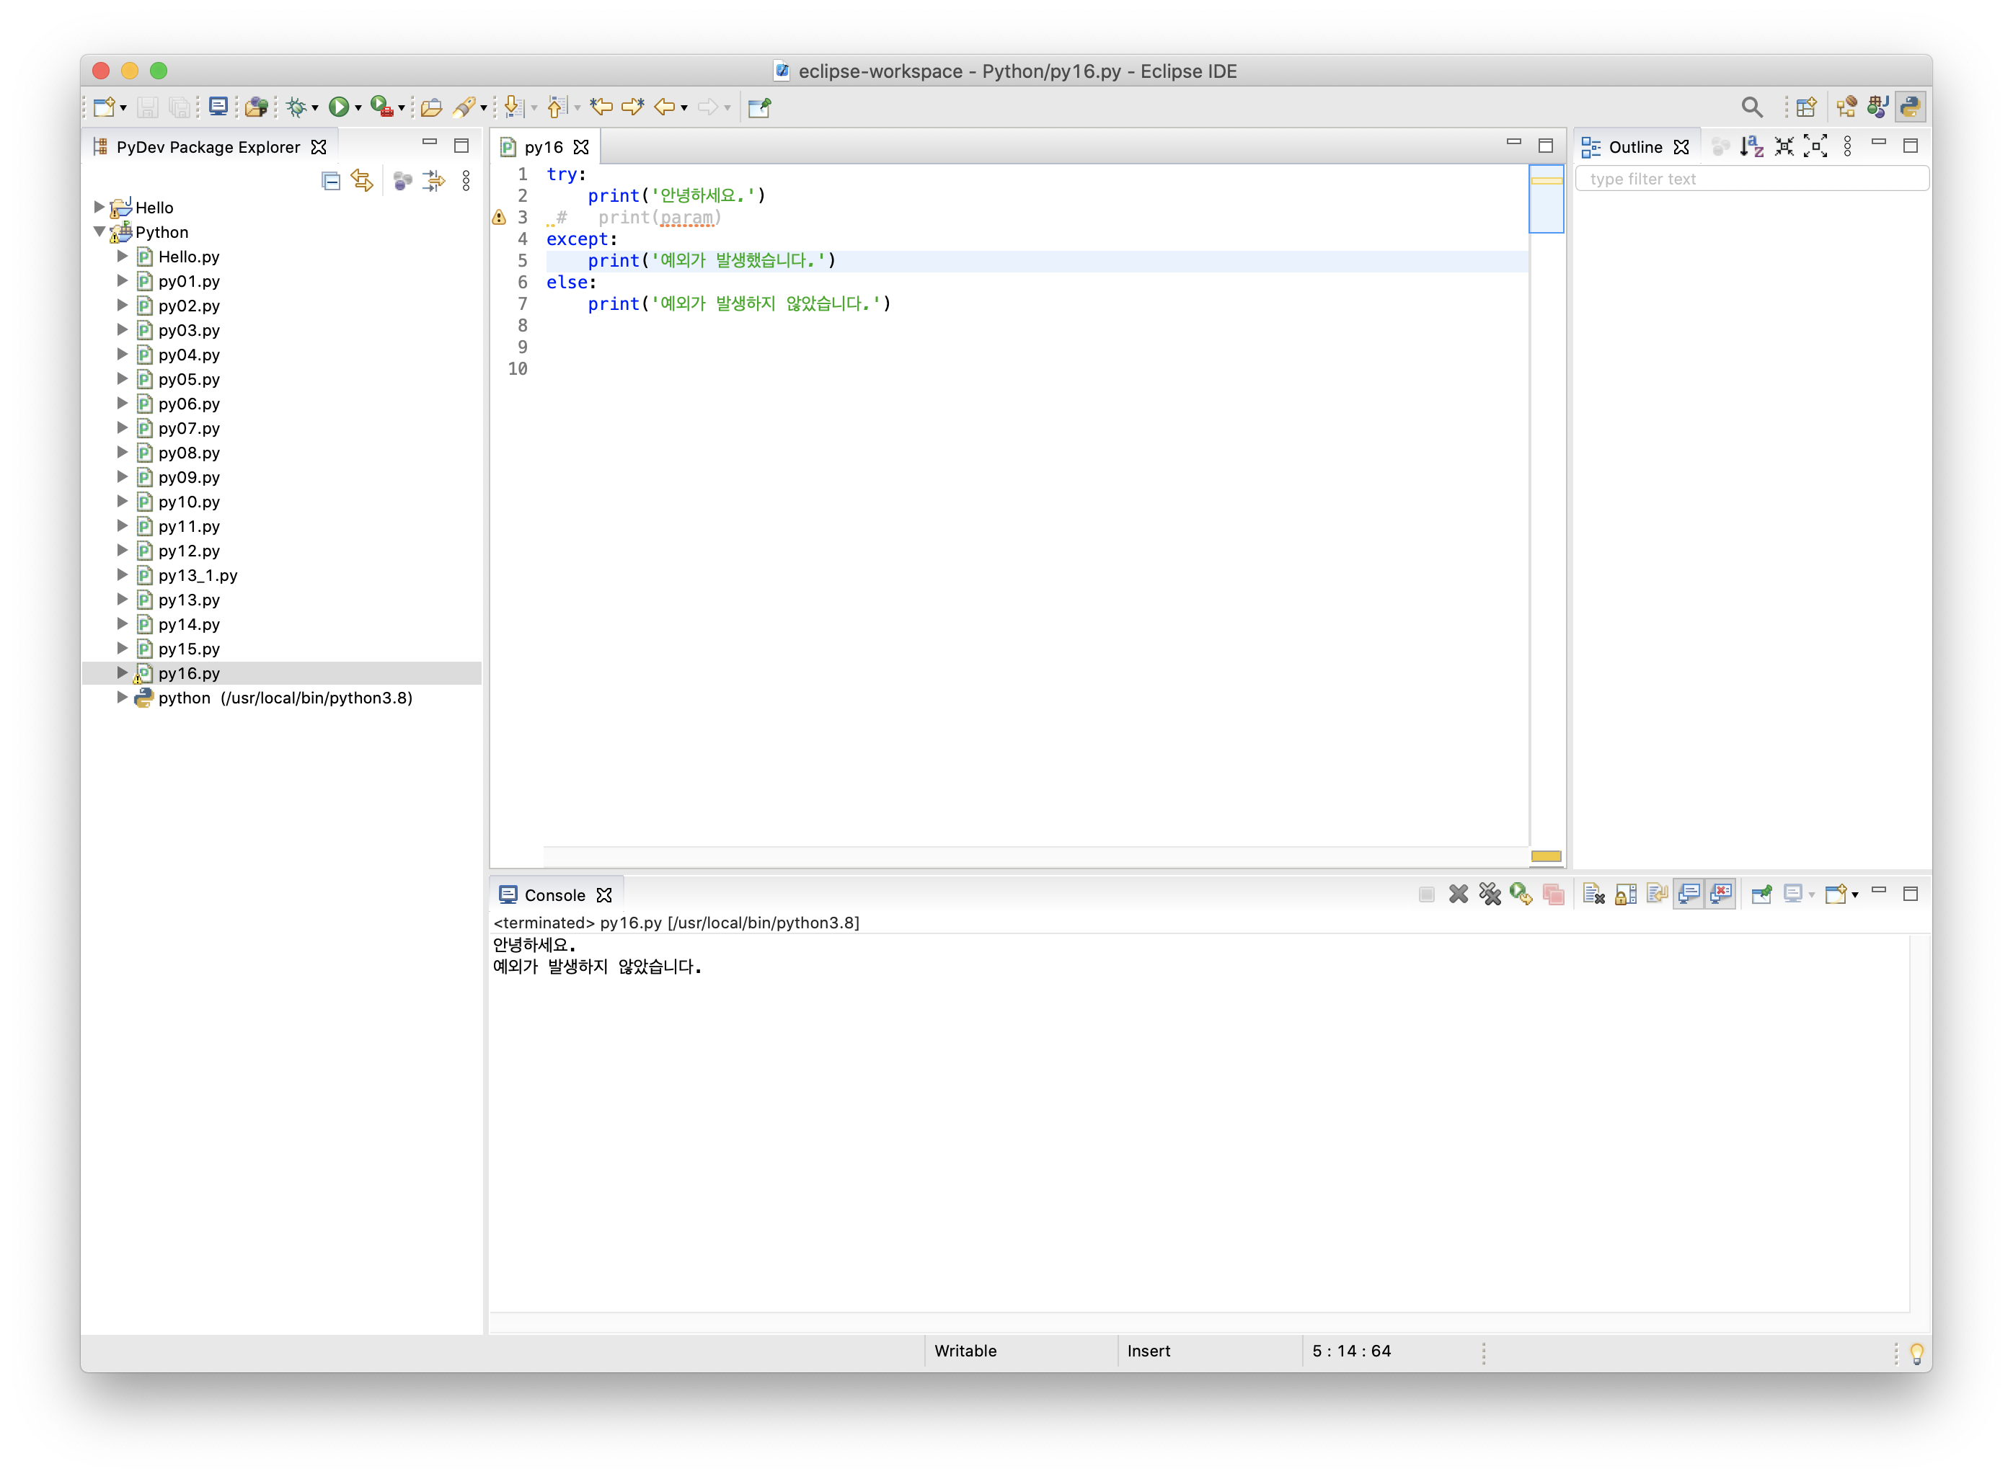Viewport: 2013px width, 1479px height.
Task: Toggle Scroll Lock in Console
Action: 1625,894
